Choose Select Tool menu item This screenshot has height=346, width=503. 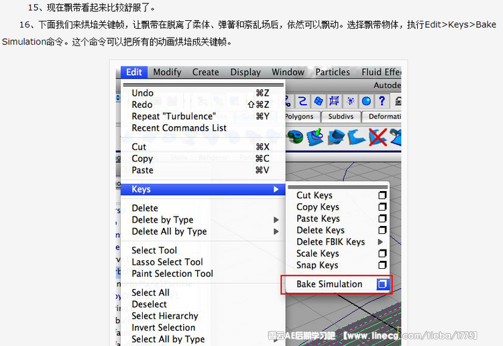click(x=203, y=250)
